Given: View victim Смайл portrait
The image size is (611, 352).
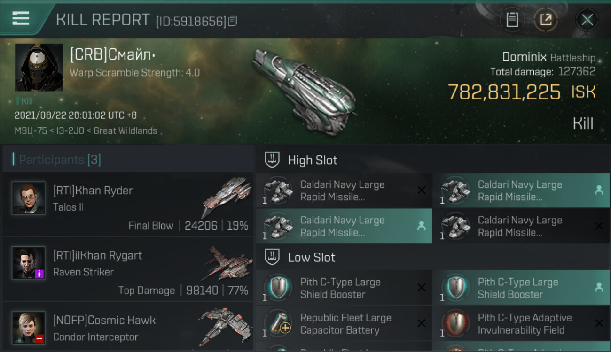Looking at the screenshot, I should 39,68.
